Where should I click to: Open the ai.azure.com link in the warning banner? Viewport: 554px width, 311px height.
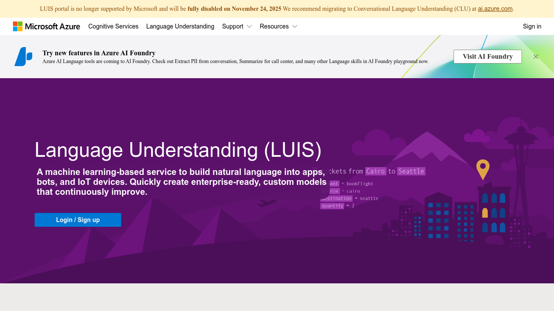(495, 9)
